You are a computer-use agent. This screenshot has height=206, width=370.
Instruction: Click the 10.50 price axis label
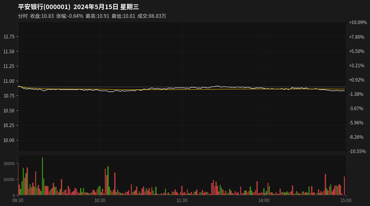pyautogui.click(x=9, y=110)
